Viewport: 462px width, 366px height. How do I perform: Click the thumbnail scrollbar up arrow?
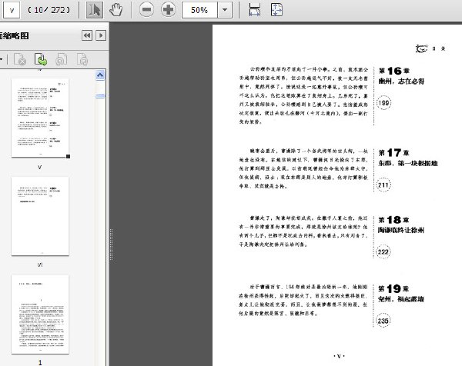pyautogui.click(x=100, y=75)
